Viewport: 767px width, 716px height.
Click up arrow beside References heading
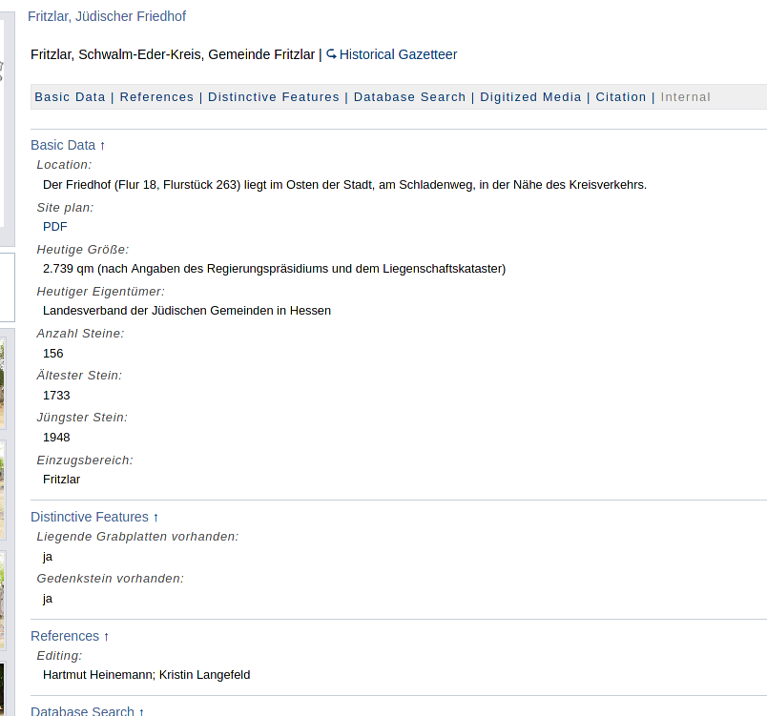[107, 637]
